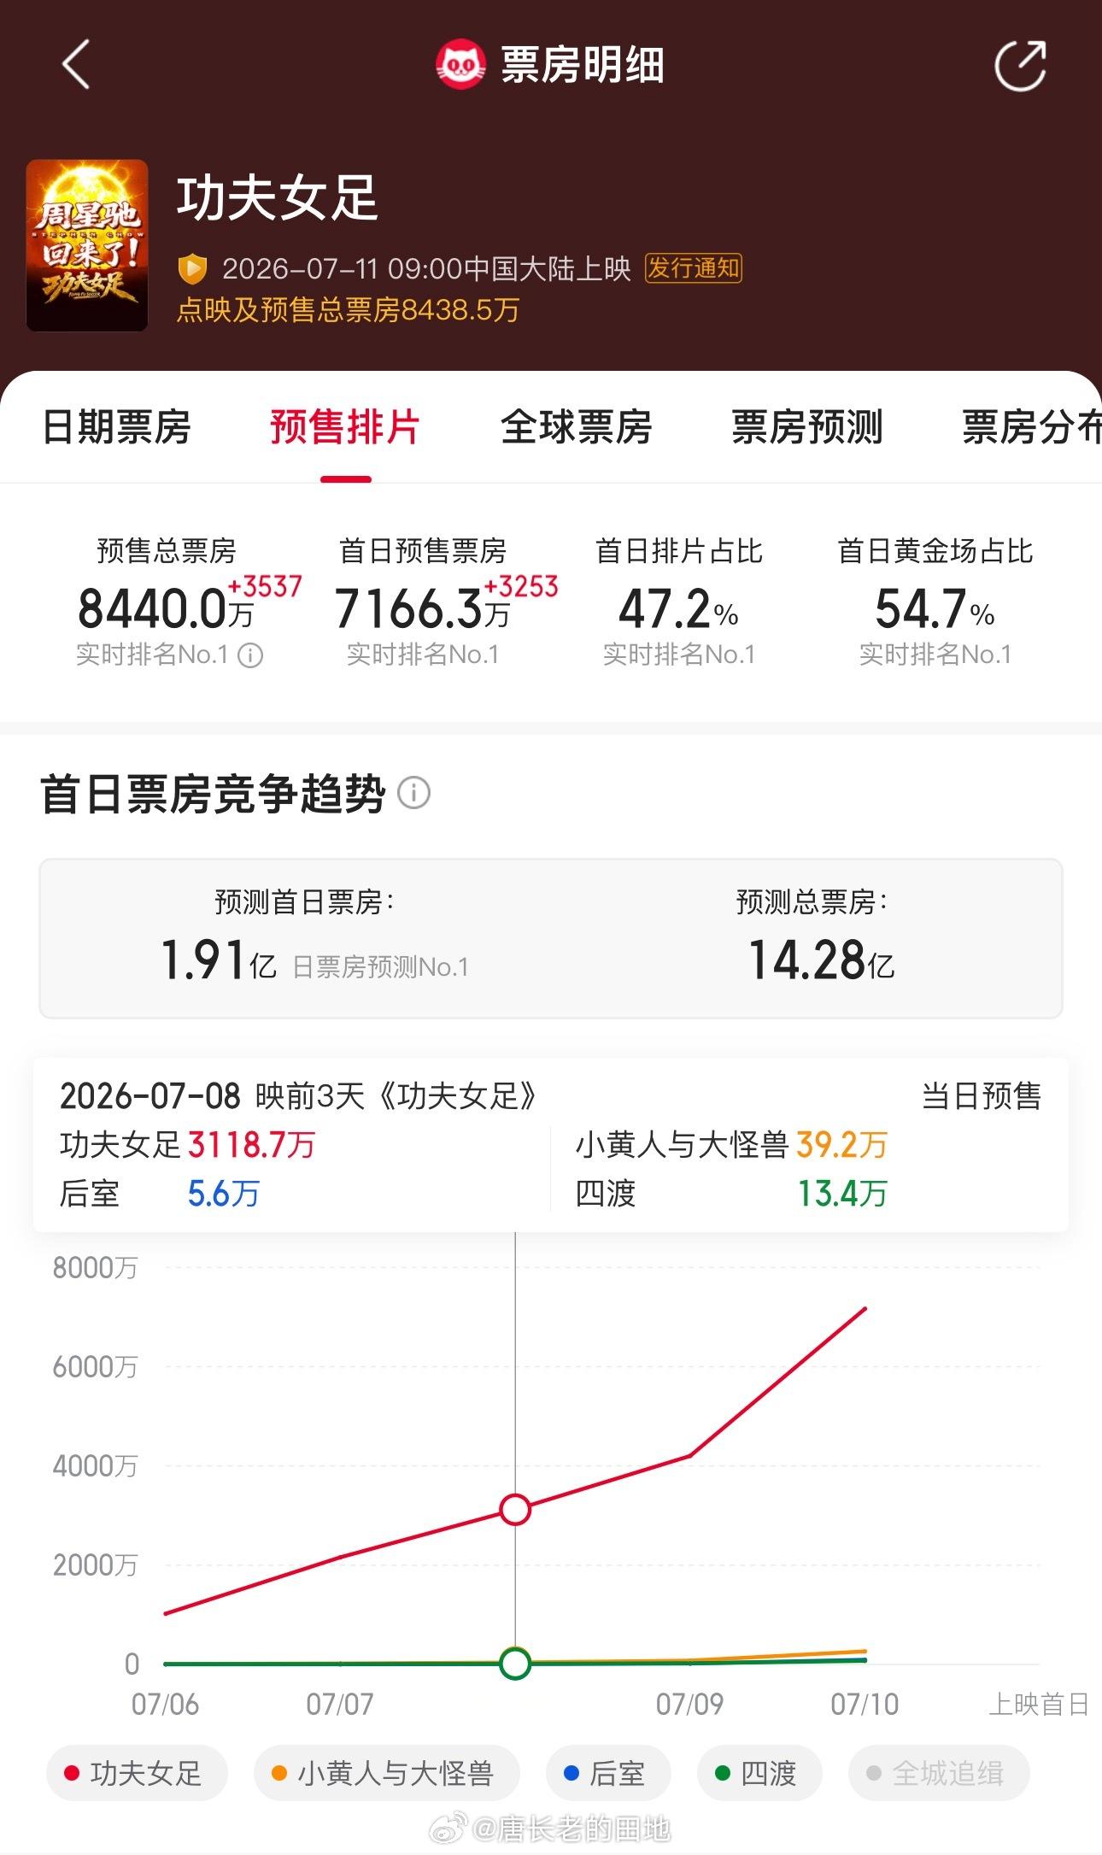
Task: Toggle 四渡 legend series
Action: [759, 1773]
